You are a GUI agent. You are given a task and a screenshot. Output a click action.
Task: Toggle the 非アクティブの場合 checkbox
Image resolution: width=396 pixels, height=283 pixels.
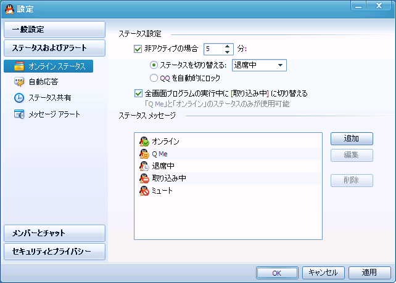pos(138,49)
